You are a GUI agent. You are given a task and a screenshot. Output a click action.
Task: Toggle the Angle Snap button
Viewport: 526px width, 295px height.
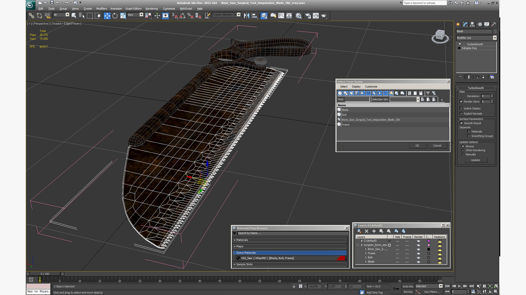coord(182,16)
